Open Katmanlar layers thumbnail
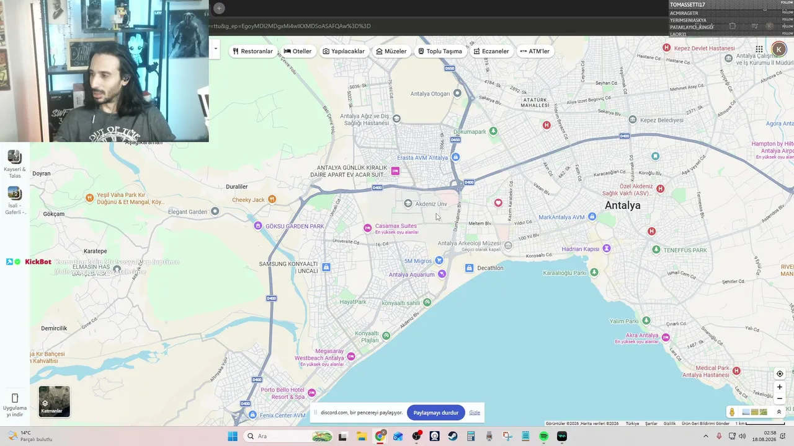The width and height of the screenshot is (794, 446). pos(55,401)
